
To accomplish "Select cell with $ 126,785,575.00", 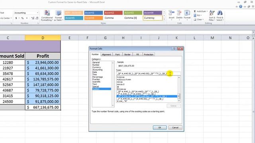I will [43, 79].
